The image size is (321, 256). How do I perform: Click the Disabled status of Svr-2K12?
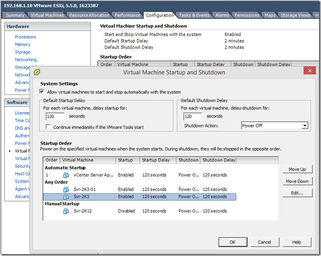tap(127, 211)
